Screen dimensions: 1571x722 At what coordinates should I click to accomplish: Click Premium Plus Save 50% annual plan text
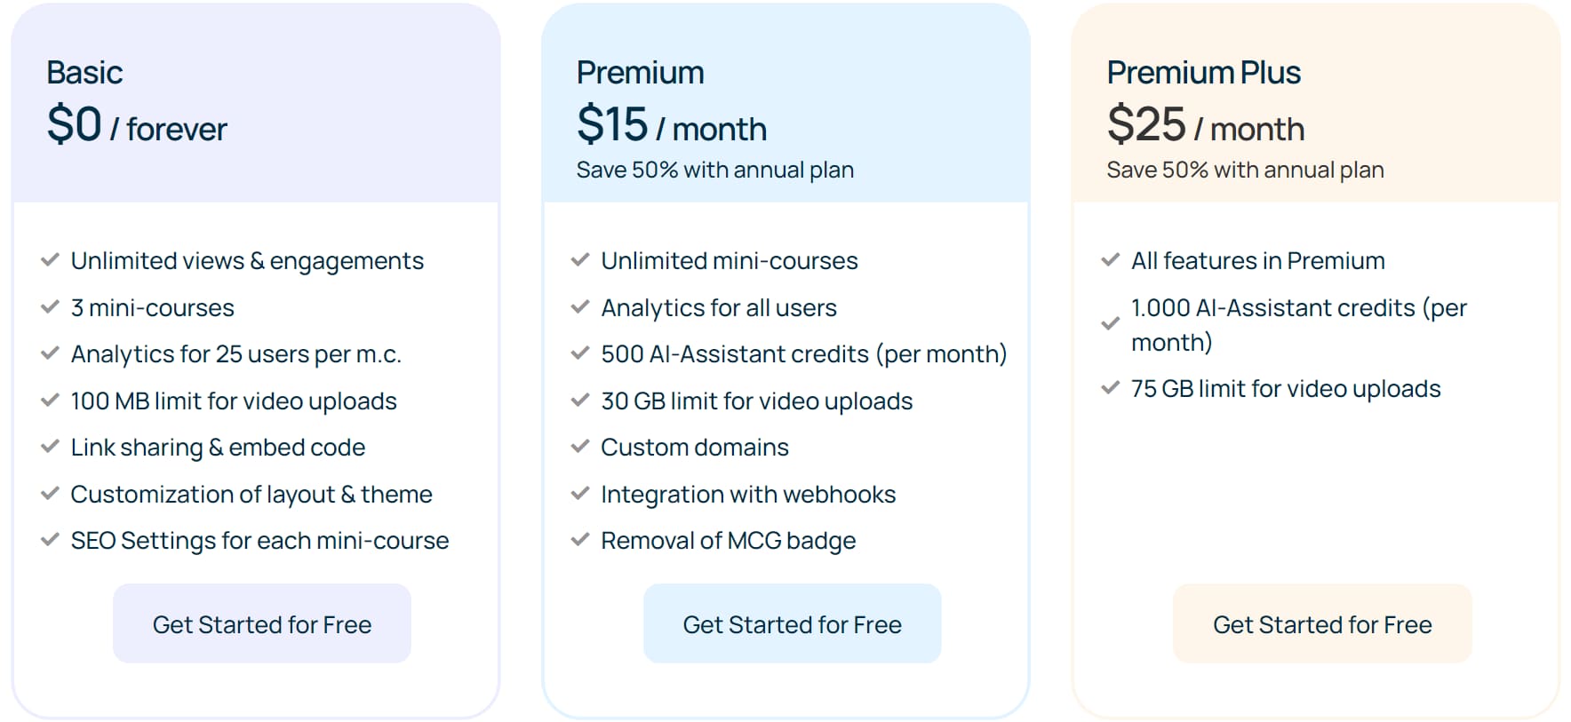pos(1244,170)
